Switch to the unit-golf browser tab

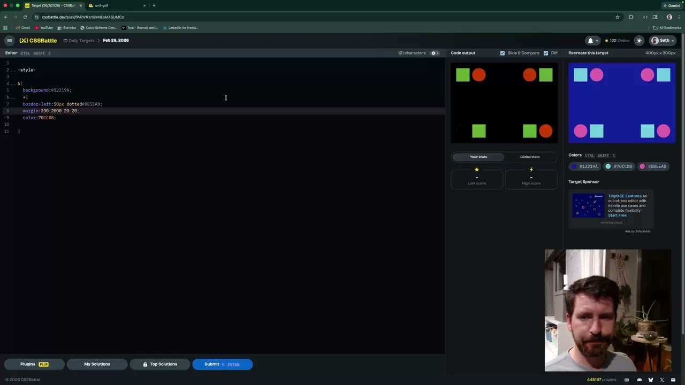[x=117, y=5]
